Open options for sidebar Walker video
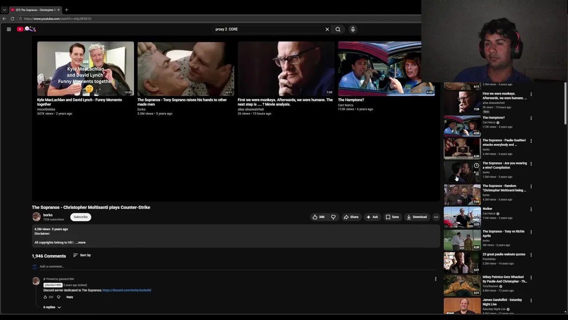 [531, 209]
